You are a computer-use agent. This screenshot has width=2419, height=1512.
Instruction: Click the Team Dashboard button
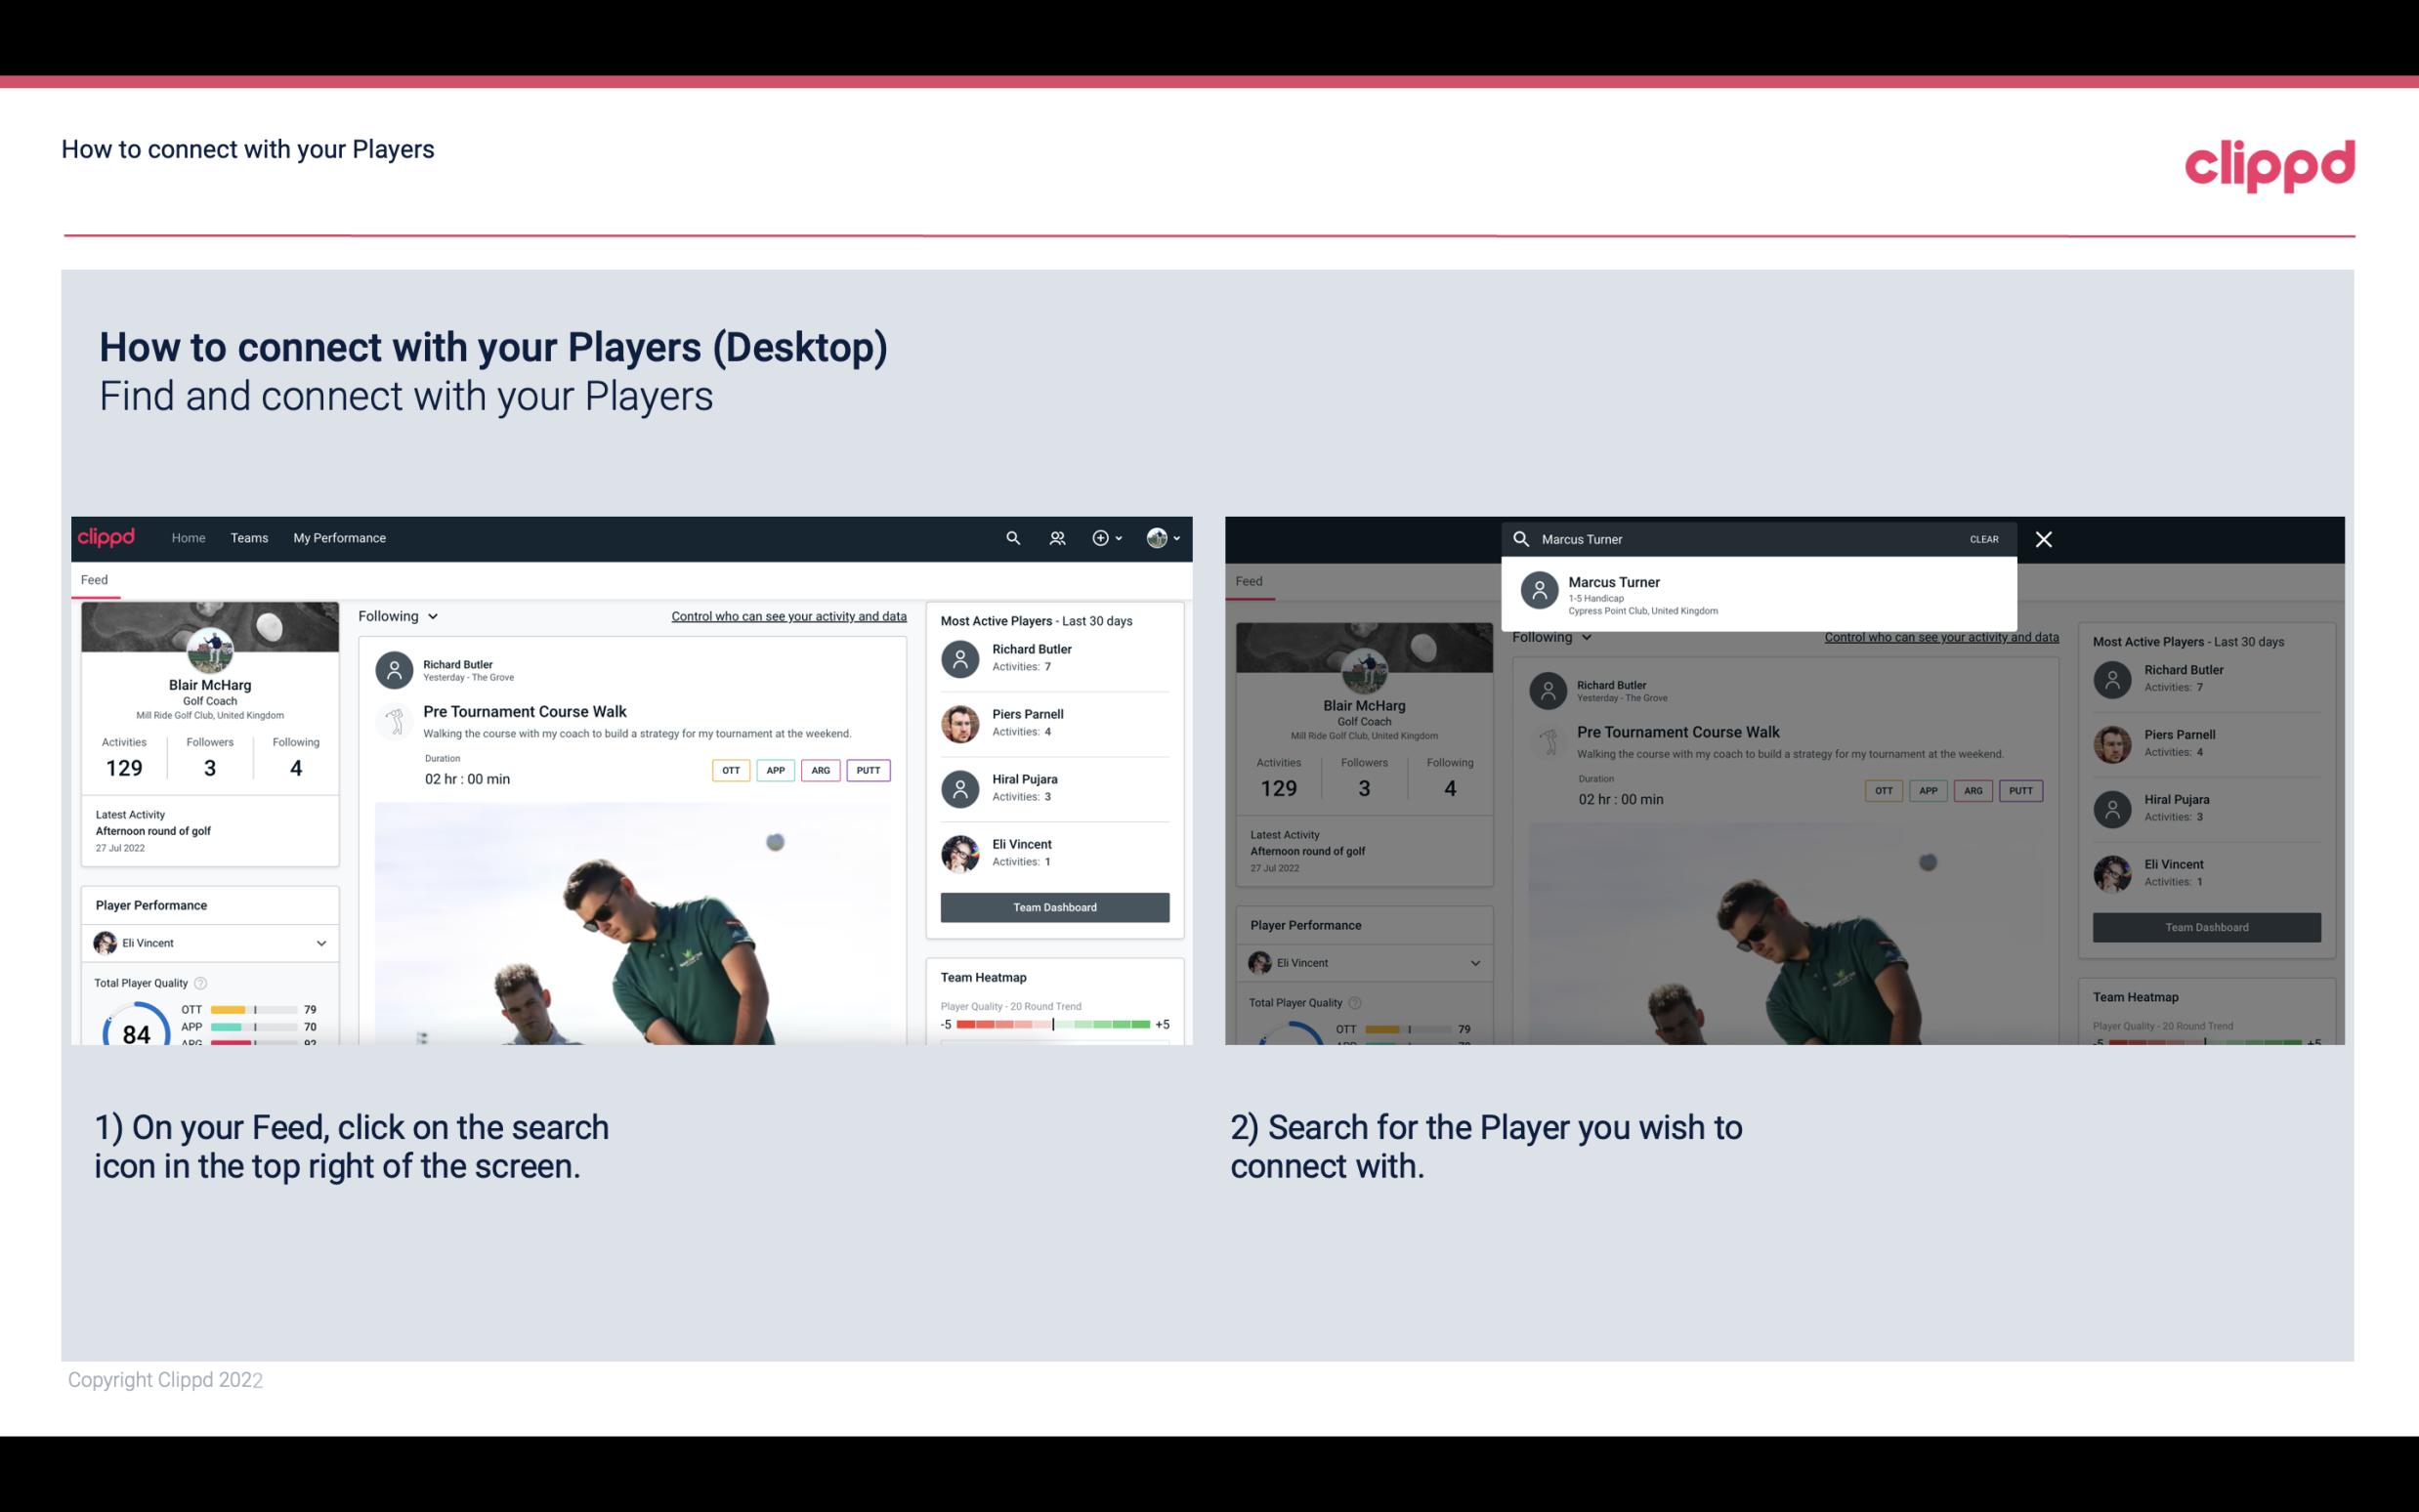click(1053, 905)
